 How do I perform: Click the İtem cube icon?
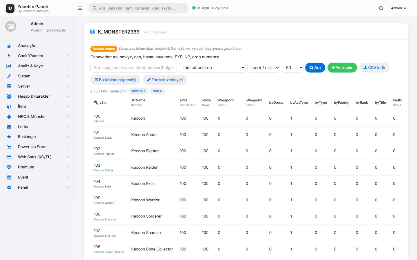(x=9, y=107)
